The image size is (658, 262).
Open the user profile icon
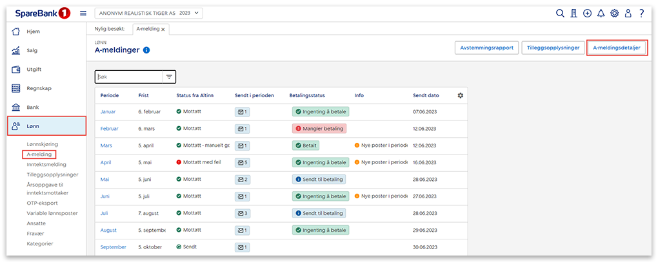[628, 13]
